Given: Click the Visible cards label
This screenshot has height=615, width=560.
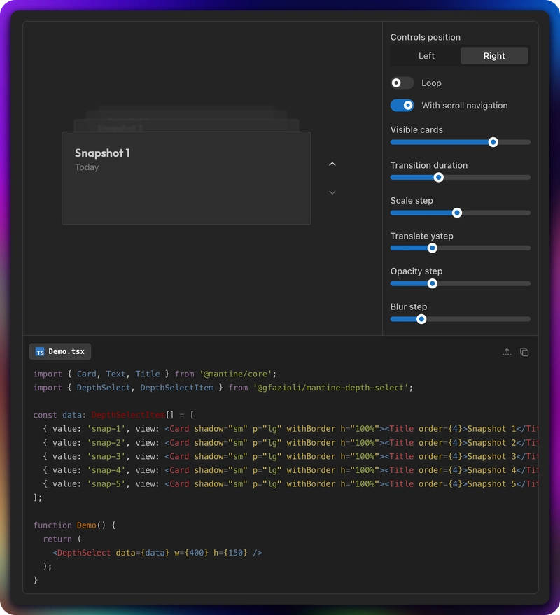Looking at the screenshot, I should (416, 130).
